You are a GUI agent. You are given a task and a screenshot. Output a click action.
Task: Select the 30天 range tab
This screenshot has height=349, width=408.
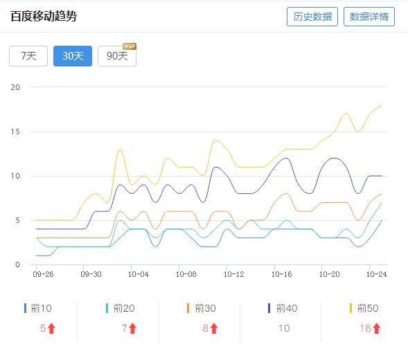73,56
